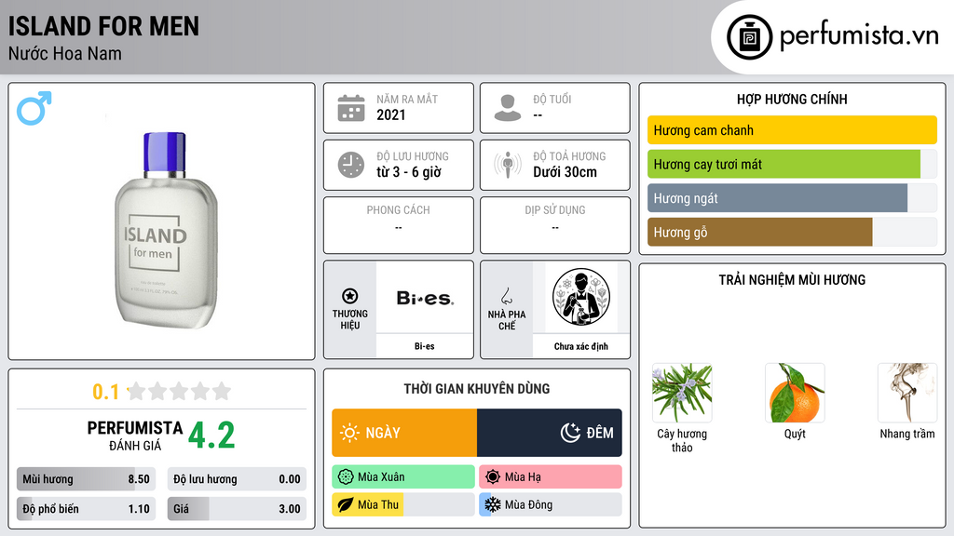
Task: Click the sillage projection body icon
Action: (508, 165)
